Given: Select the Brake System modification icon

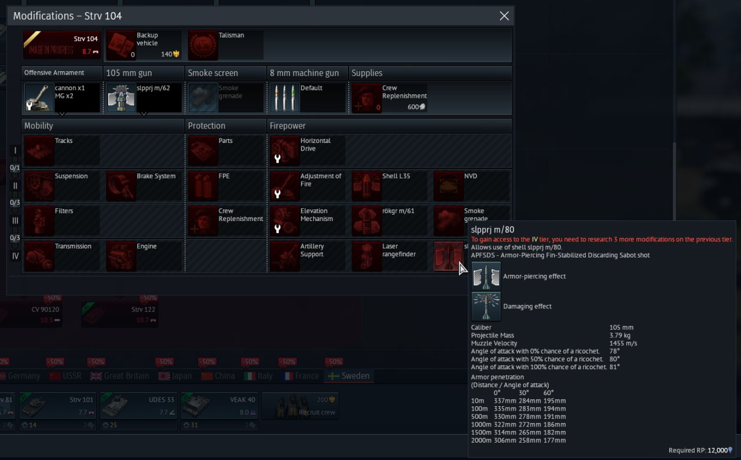Looking at the screenshot, I should pos(120,186).
